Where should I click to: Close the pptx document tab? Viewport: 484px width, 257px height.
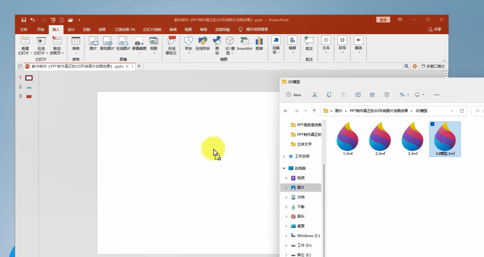click(x=127, y=66)
